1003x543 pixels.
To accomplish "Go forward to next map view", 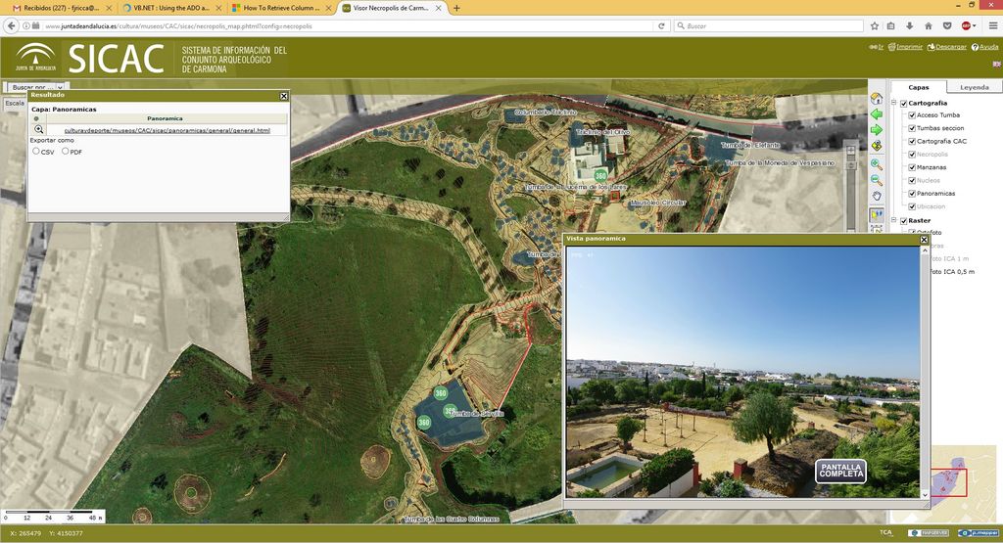I will [877, 129].
